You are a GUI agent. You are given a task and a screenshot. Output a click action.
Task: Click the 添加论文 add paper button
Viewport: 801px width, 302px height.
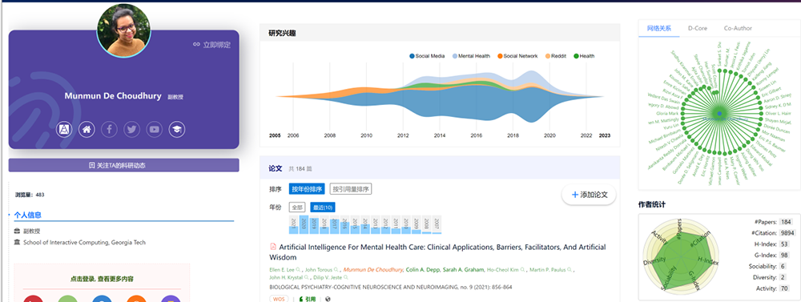click(589, 195)
